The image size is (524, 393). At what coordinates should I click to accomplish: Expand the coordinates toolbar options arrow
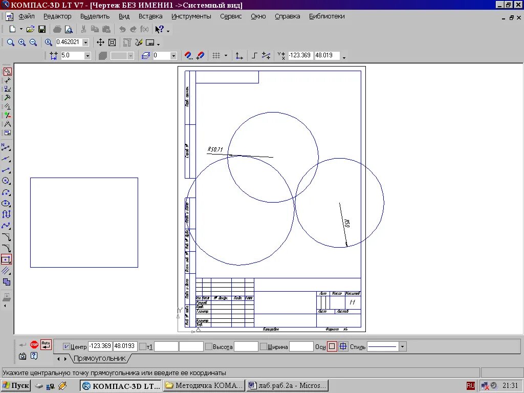coord(344,57)
